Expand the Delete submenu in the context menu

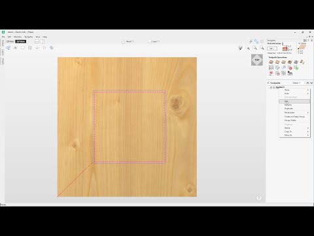click(x=294, y=128)
